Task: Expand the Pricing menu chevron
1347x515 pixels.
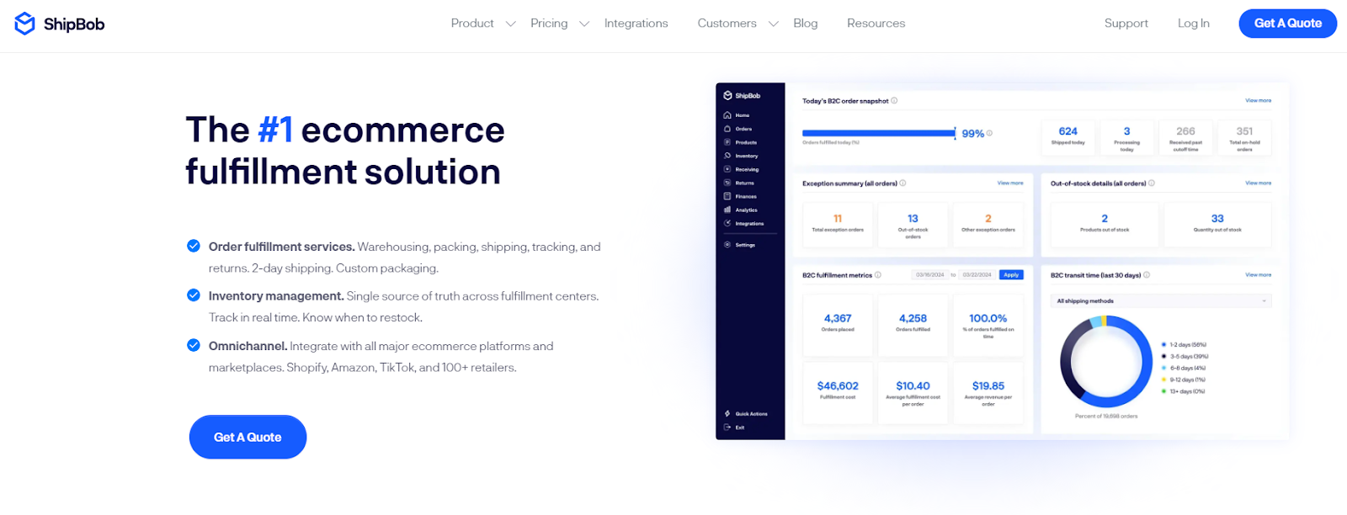Action: click(x=584, y=24)
